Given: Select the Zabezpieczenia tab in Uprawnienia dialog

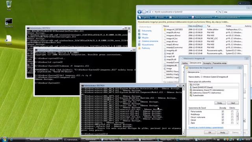Looking at the screenshot, I should 193,72.
